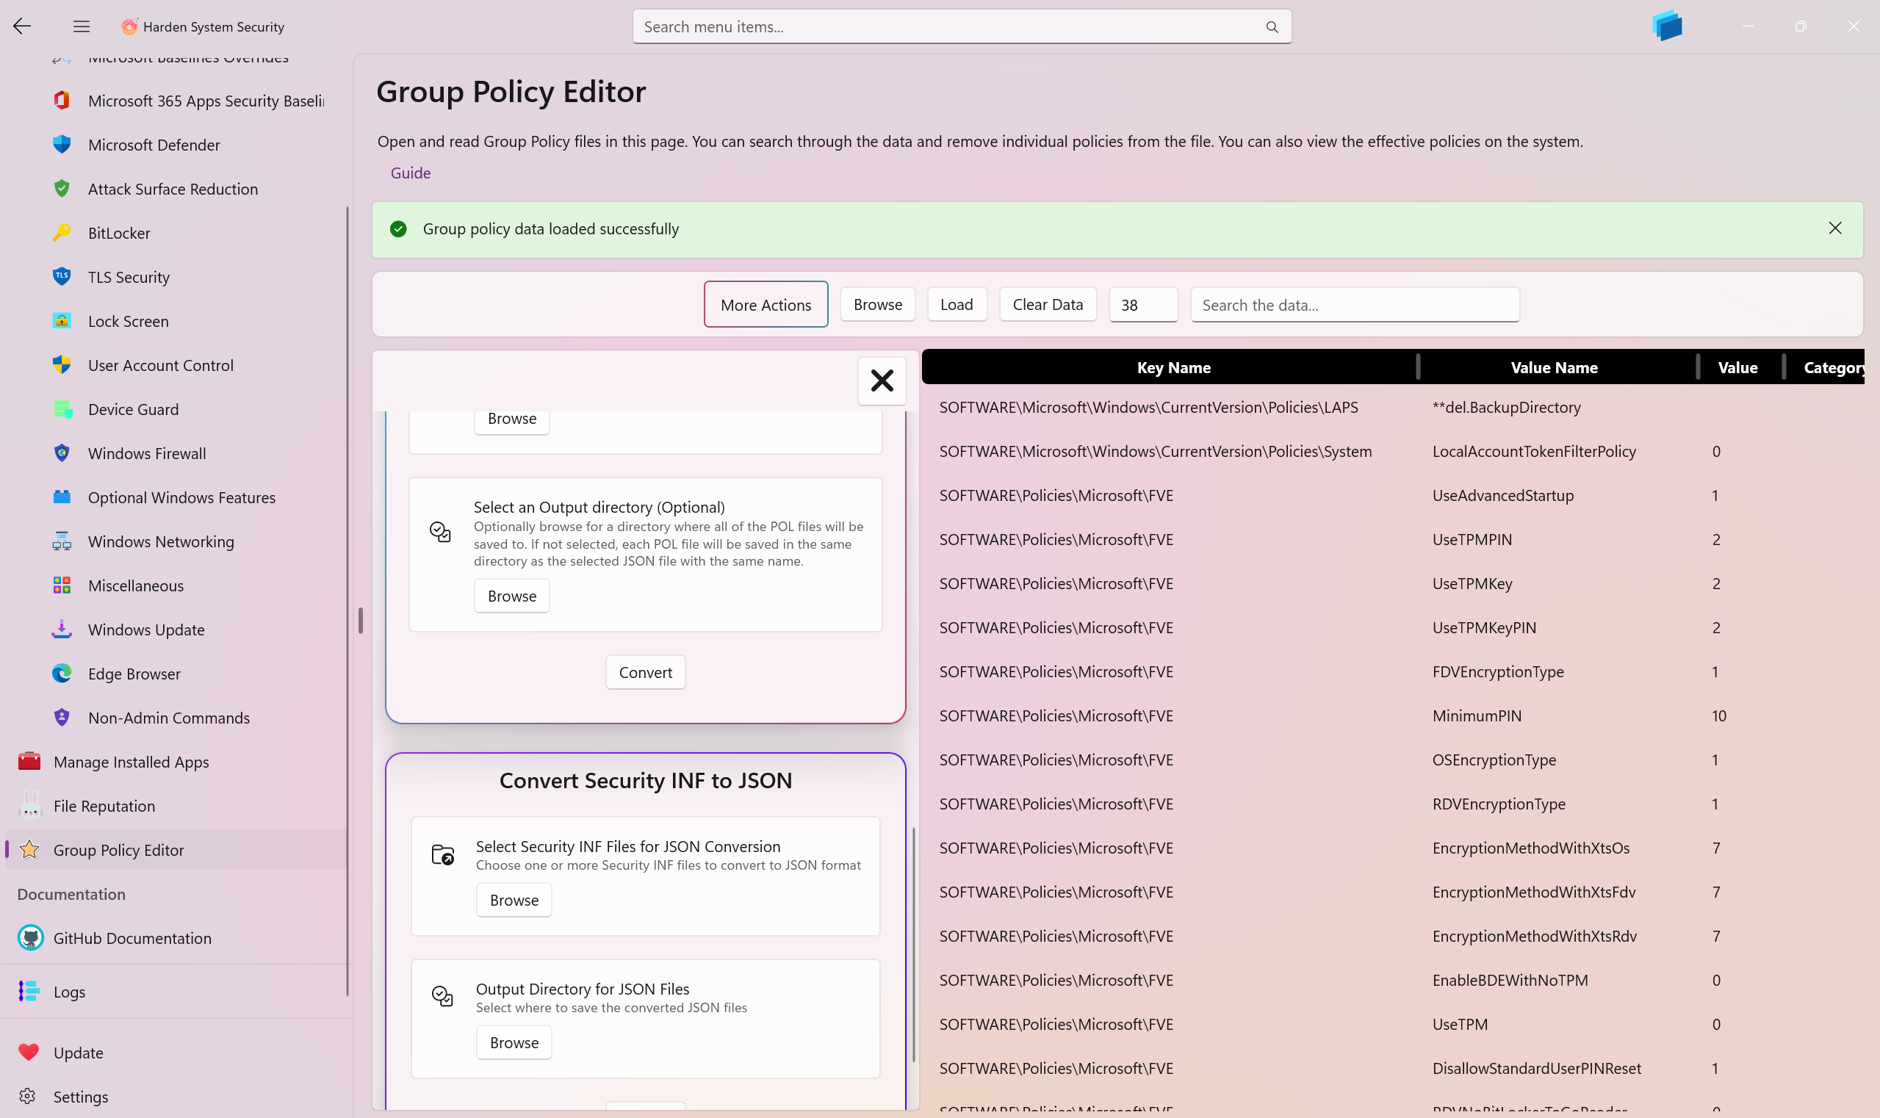Open the Logs icon in sidebar
Screen dimensions: 1880x1118
tap(29, 992)
